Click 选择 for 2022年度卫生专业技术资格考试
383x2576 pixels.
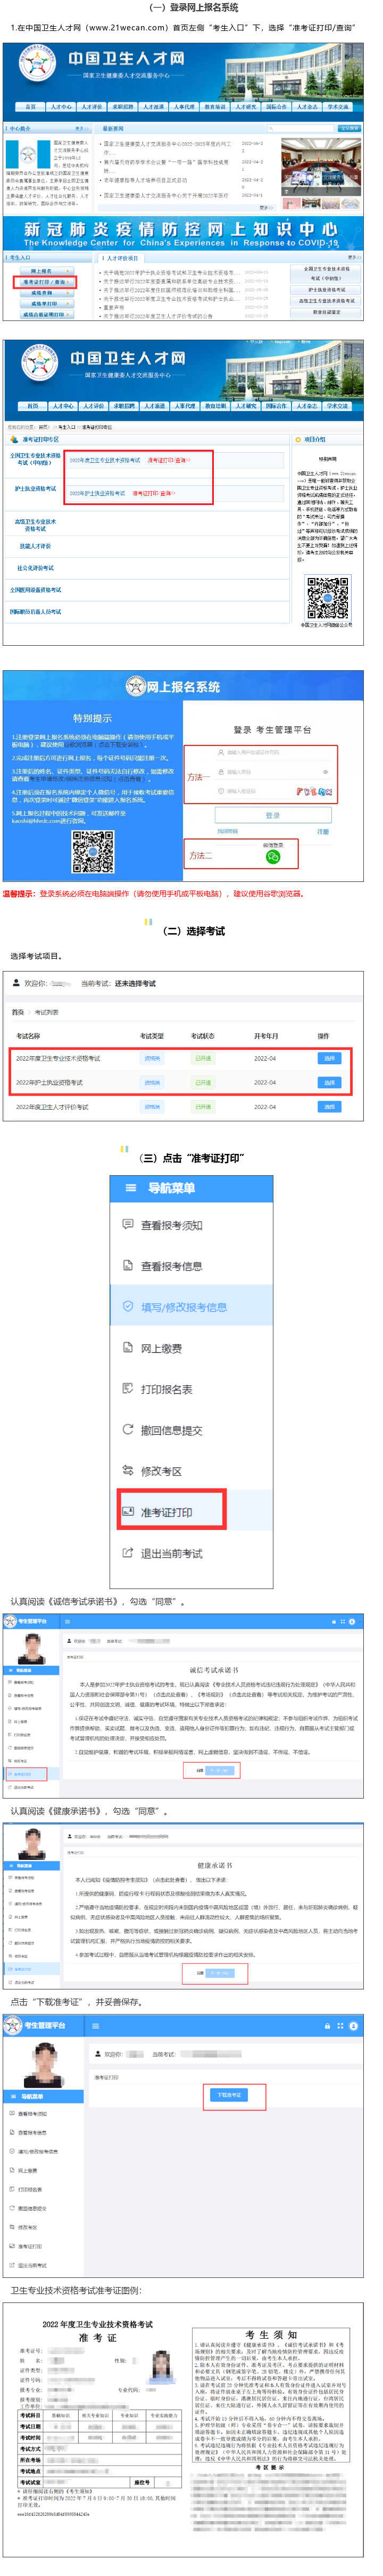(329, 1058)
